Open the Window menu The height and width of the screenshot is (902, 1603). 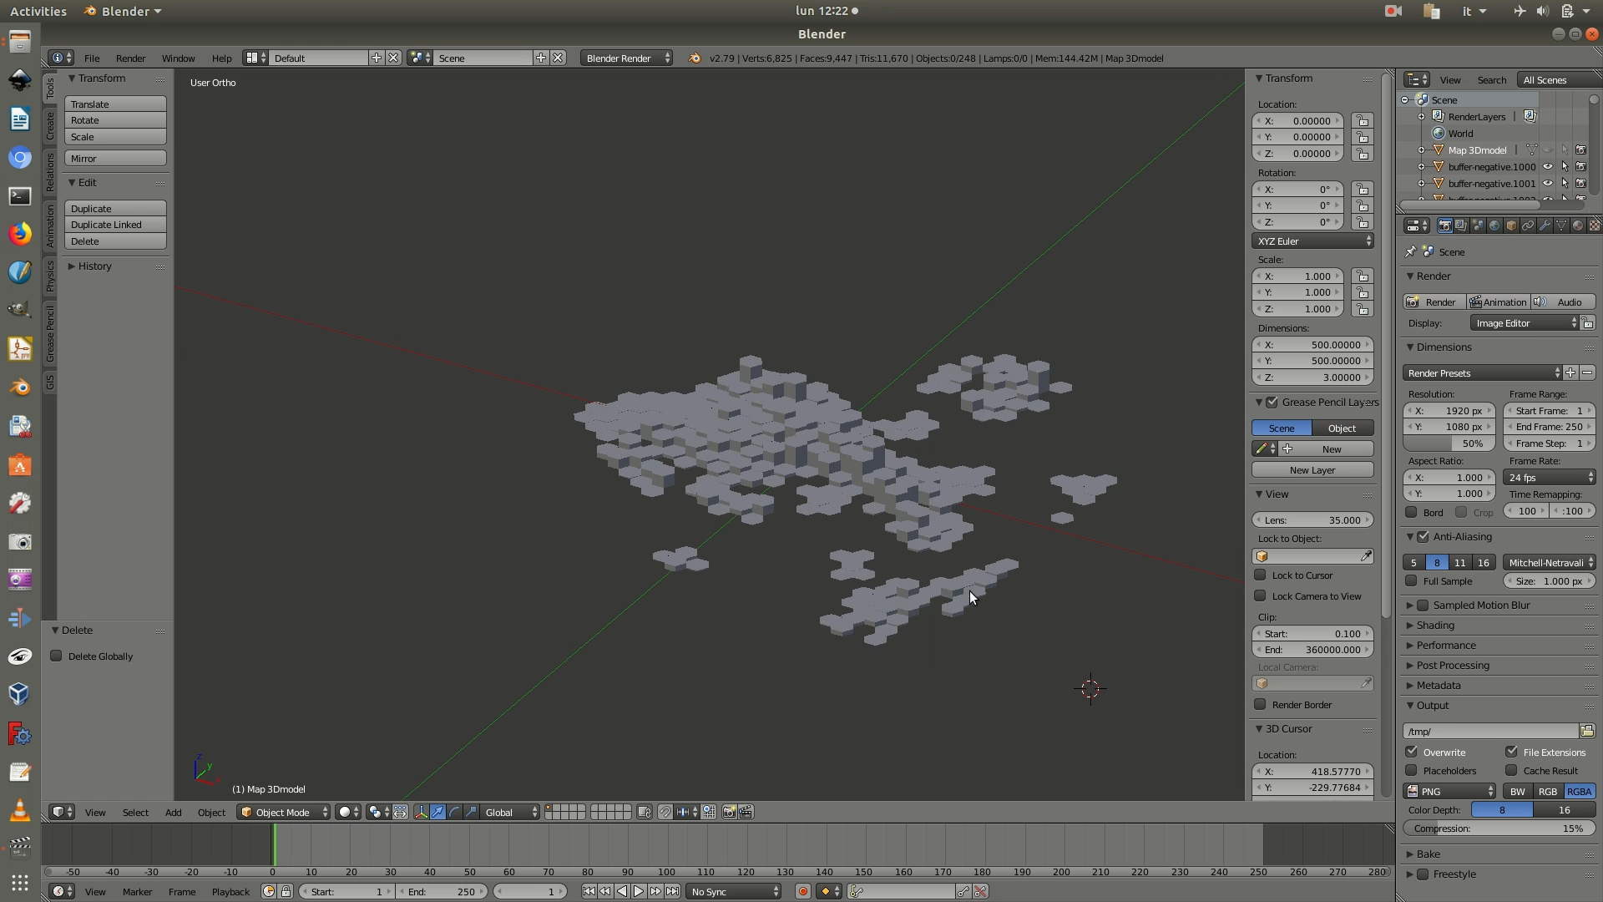(x=178, y=58)
